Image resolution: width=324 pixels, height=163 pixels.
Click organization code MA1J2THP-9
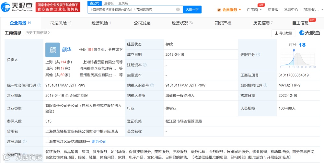(289, 85)
